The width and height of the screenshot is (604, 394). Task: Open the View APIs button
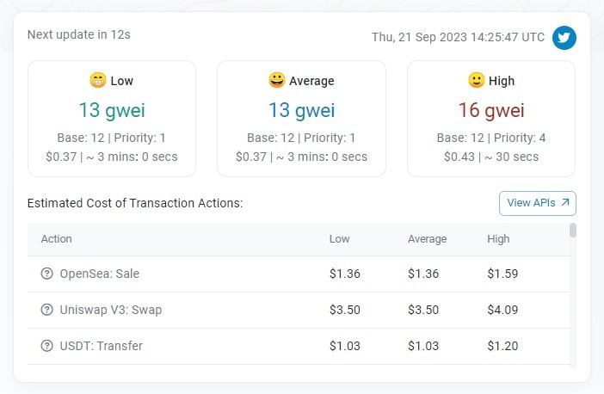tap(538, 203)
